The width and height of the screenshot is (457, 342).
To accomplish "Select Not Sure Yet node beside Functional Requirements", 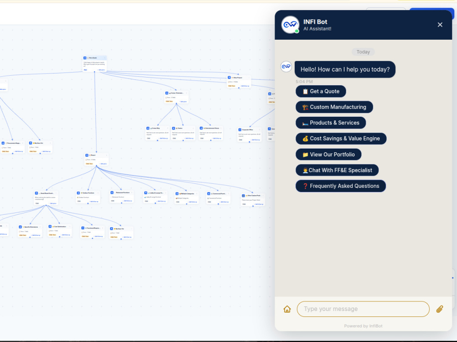I will coord(121,233).
